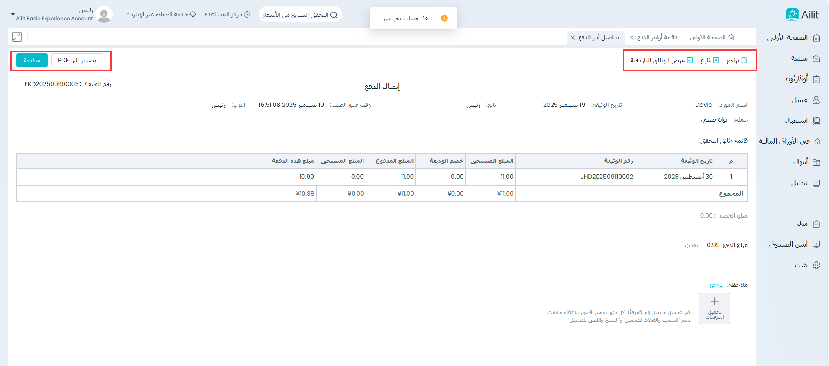Switch to the قائمة أوامر الدفع tab
Image resolution: width=829 pixels, height=366 pixels.
pyautogui.click(x=657, y=38)
